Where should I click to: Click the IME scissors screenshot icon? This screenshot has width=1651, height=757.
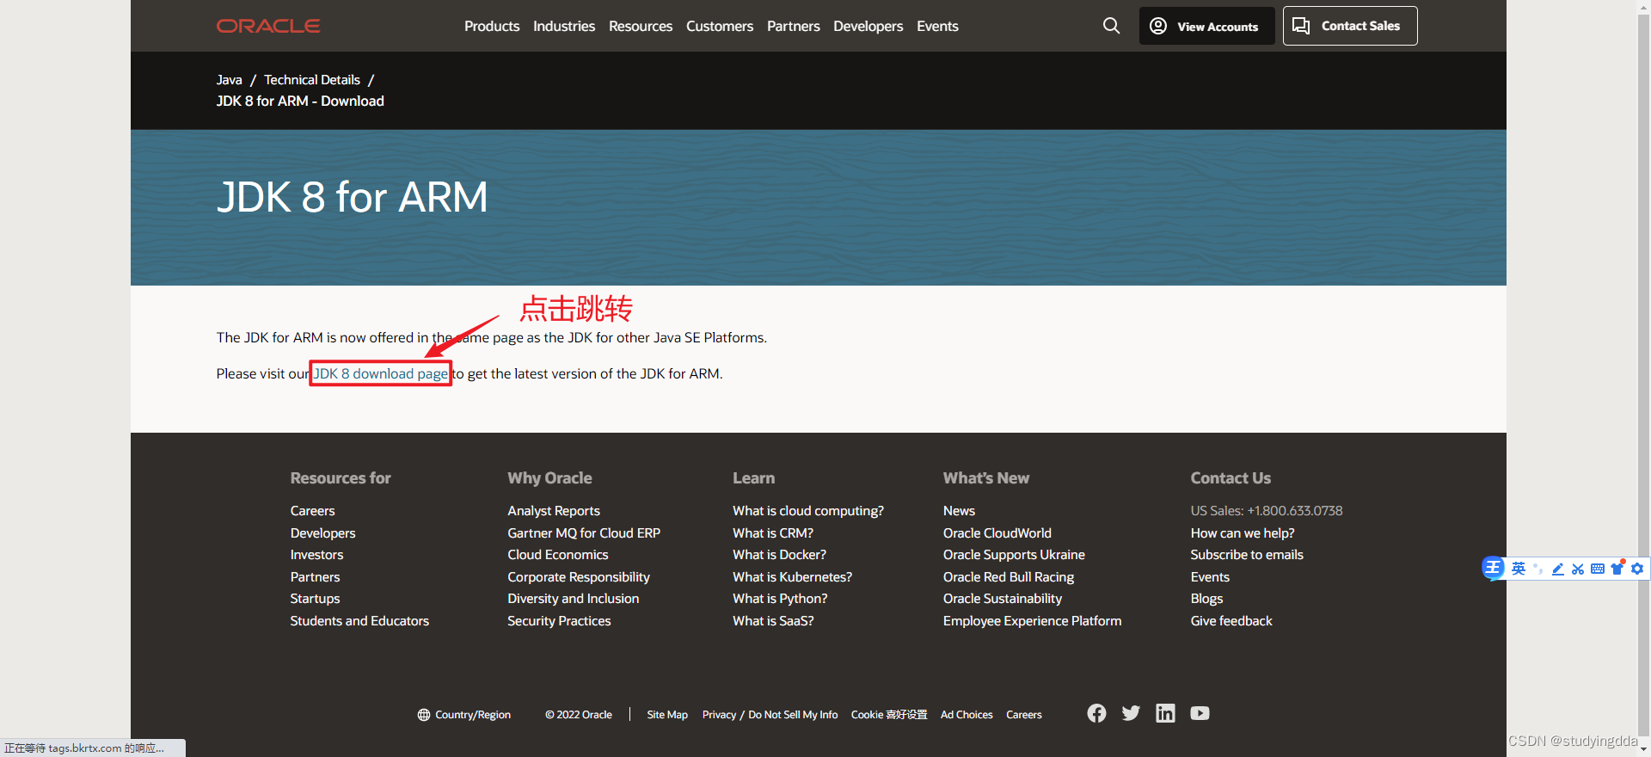[1578, 569]
